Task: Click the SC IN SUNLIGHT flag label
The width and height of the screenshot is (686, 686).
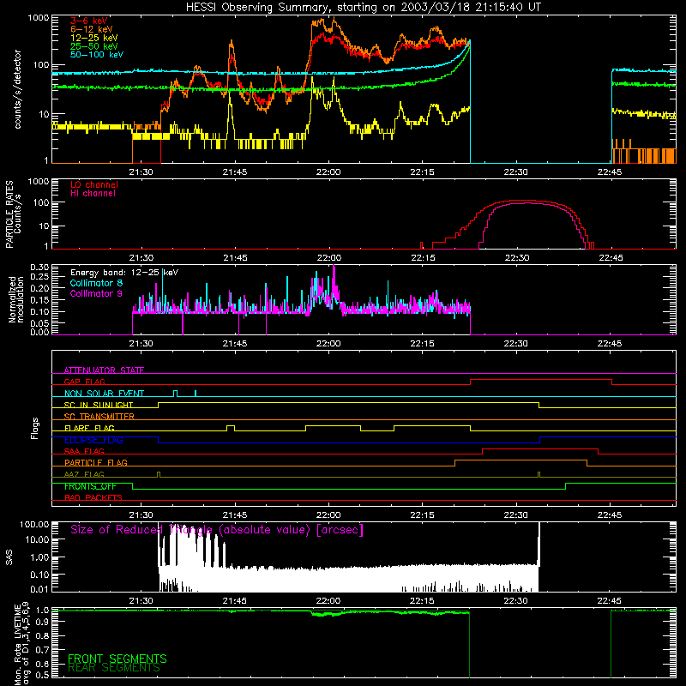Action: coord(99,405)
